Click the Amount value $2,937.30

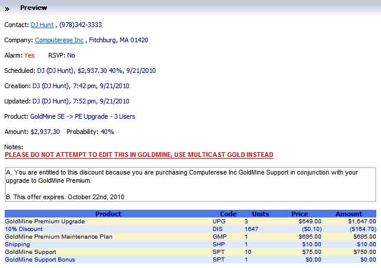click(x=45, y=132)
